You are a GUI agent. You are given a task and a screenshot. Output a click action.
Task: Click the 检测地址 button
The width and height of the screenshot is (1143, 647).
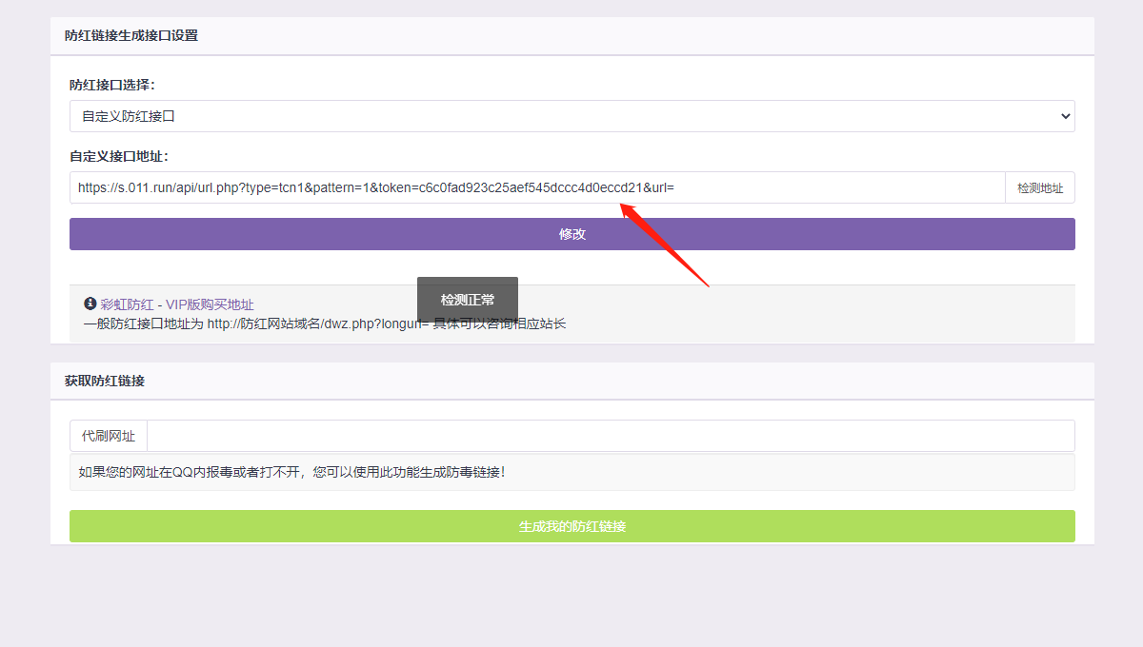[x=1039, y=187]
